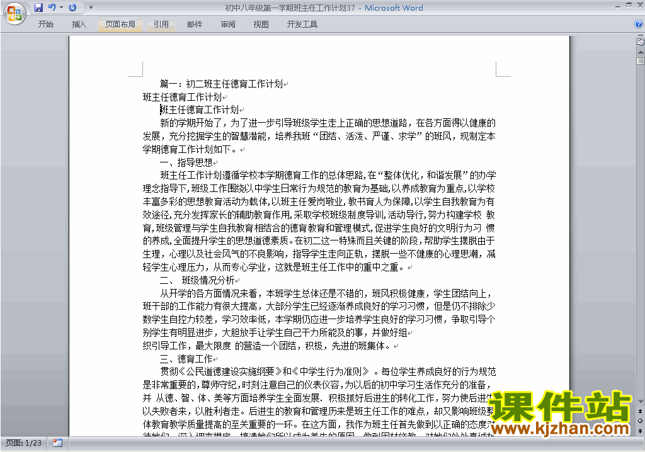Click the line starting 从开学的各方面情况来看

click(x=326, y=293)
